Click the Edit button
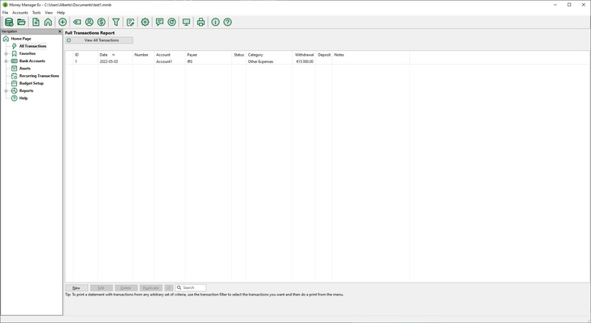The height and width of the screenshot is (323, 591). (101, 288)
